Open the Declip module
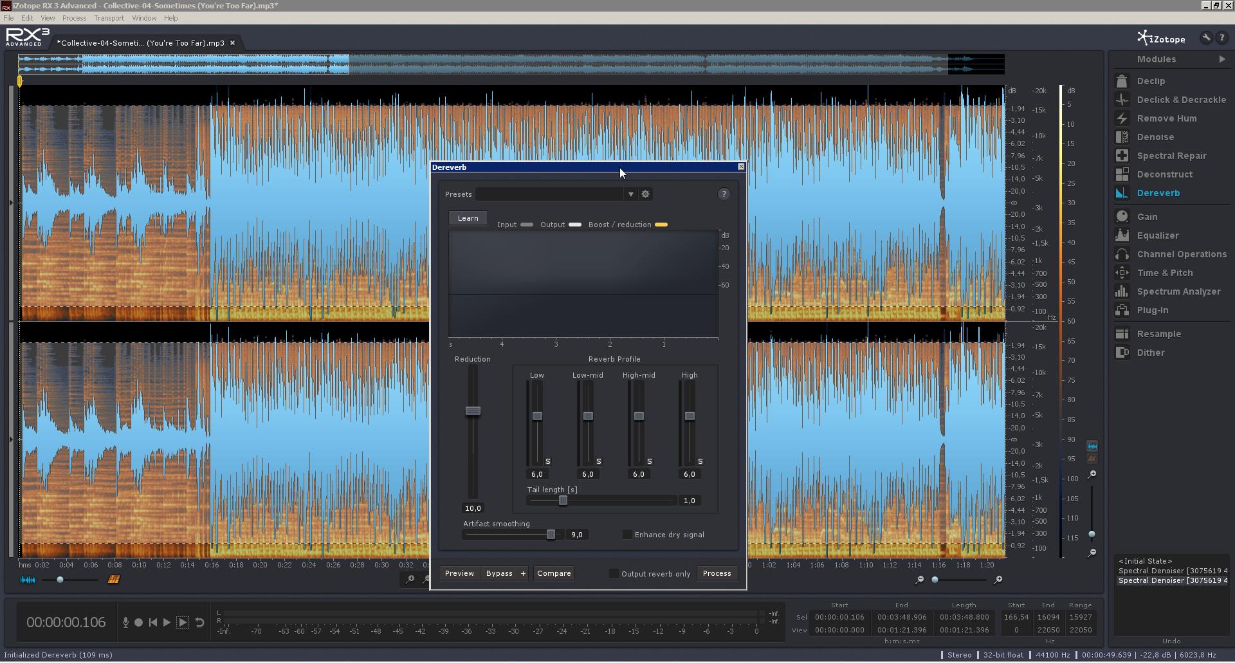Screen dimensions: 1235x664 (x=1150, y=81)
